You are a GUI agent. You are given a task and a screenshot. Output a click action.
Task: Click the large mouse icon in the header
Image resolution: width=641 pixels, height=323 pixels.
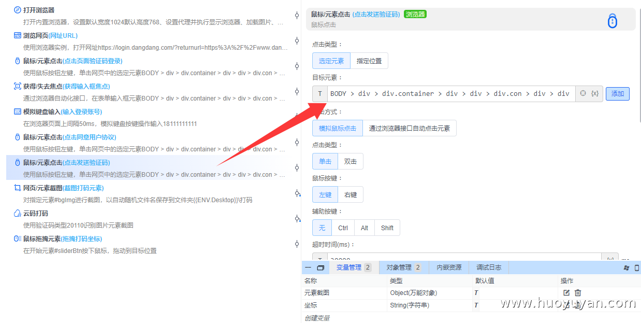[x=613, y=20]
